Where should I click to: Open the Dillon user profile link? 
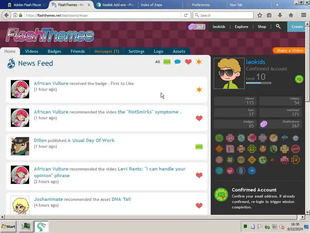[x=40, y=140]
